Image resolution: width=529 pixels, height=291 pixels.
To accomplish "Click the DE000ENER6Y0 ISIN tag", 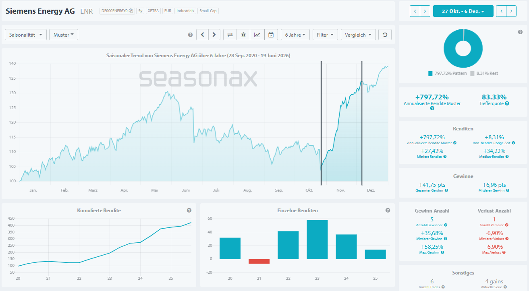I will 117,11.
